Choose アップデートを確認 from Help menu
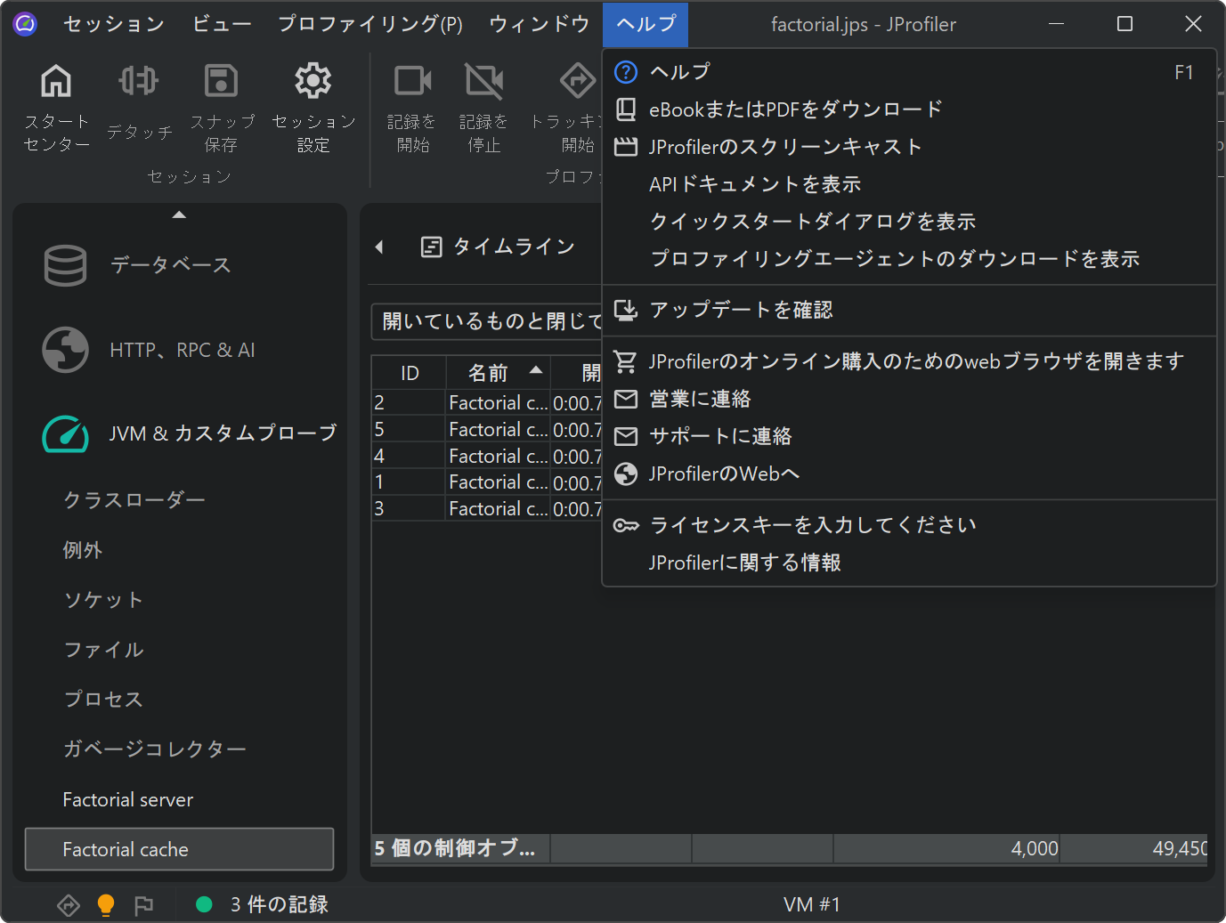This screenshot has height=923, width=1226. 741,310
